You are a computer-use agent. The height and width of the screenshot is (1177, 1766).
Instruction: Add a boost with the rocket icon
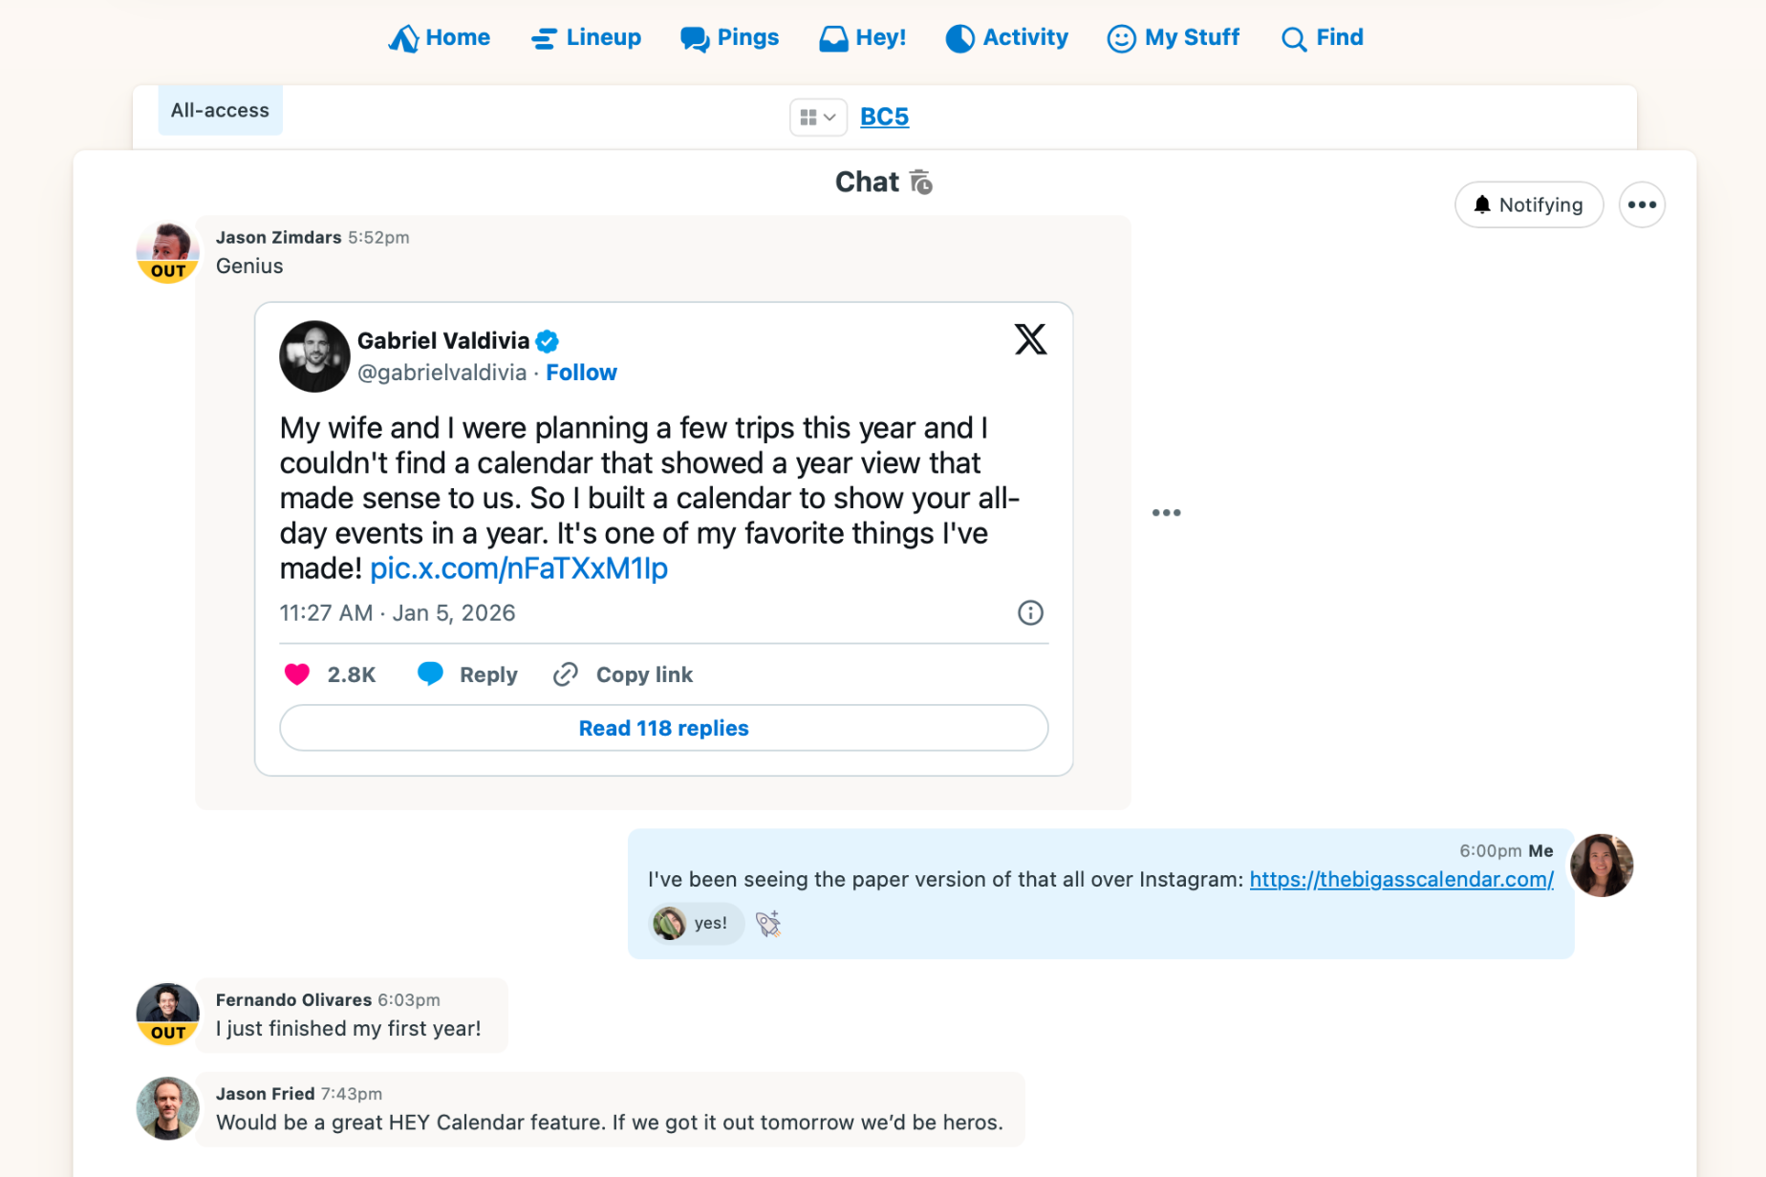[768, 923]
